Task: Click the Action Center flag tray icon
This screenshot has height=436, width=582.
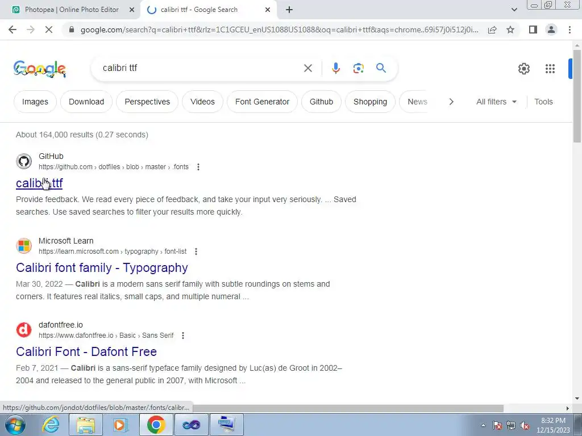Action: tap(497, 426)
